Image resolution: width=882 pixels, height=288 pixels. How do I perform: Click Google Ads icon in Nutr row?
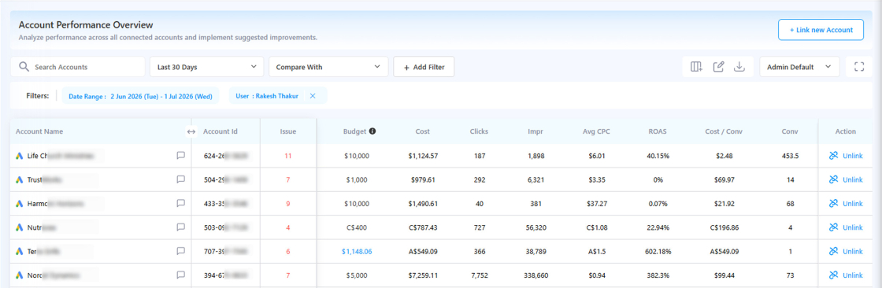tap(19, 227)
